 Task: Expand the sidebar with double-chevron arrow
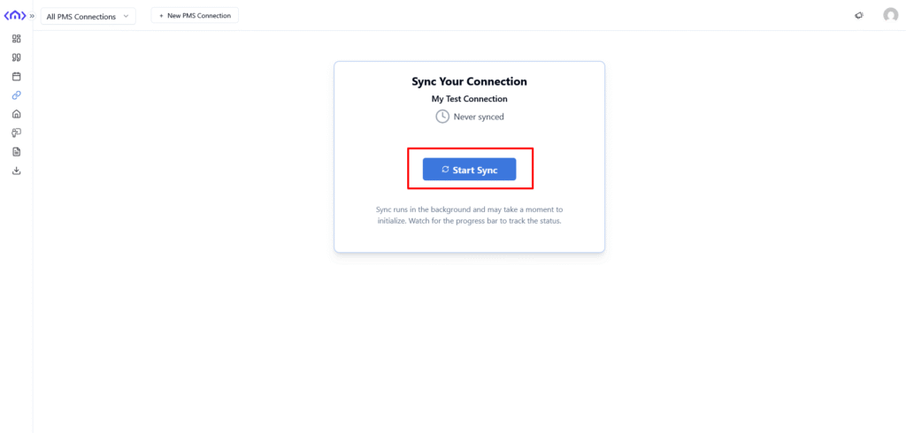(33, 16)
